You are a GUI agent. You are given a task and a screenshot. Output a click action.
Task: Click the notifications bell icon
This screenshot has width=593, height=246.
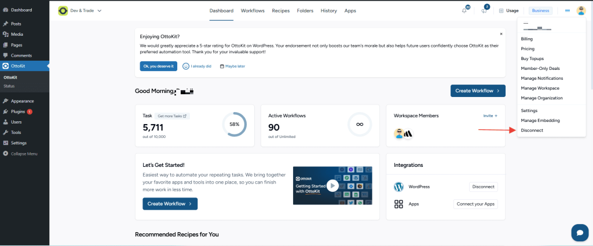pyautogui.click(x=464, y=11)
